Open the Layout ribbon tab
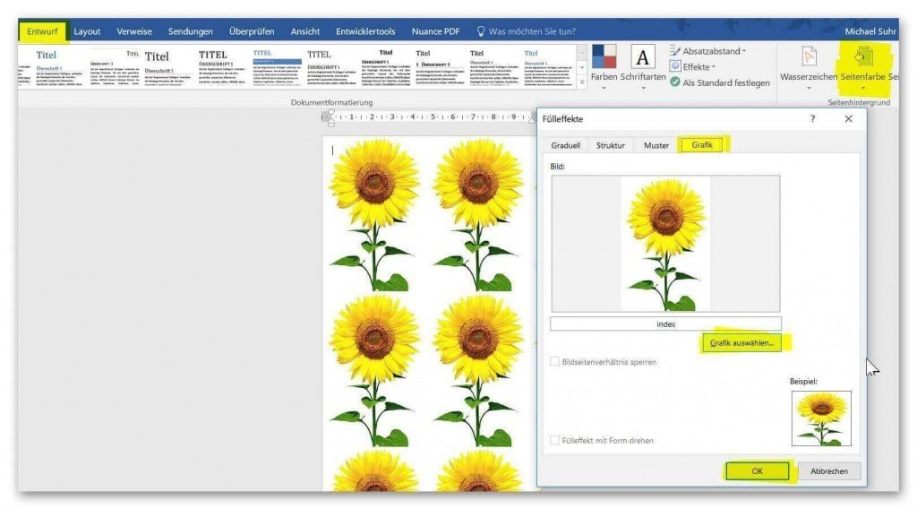This screenshot has width=917, height=509. 87,31
